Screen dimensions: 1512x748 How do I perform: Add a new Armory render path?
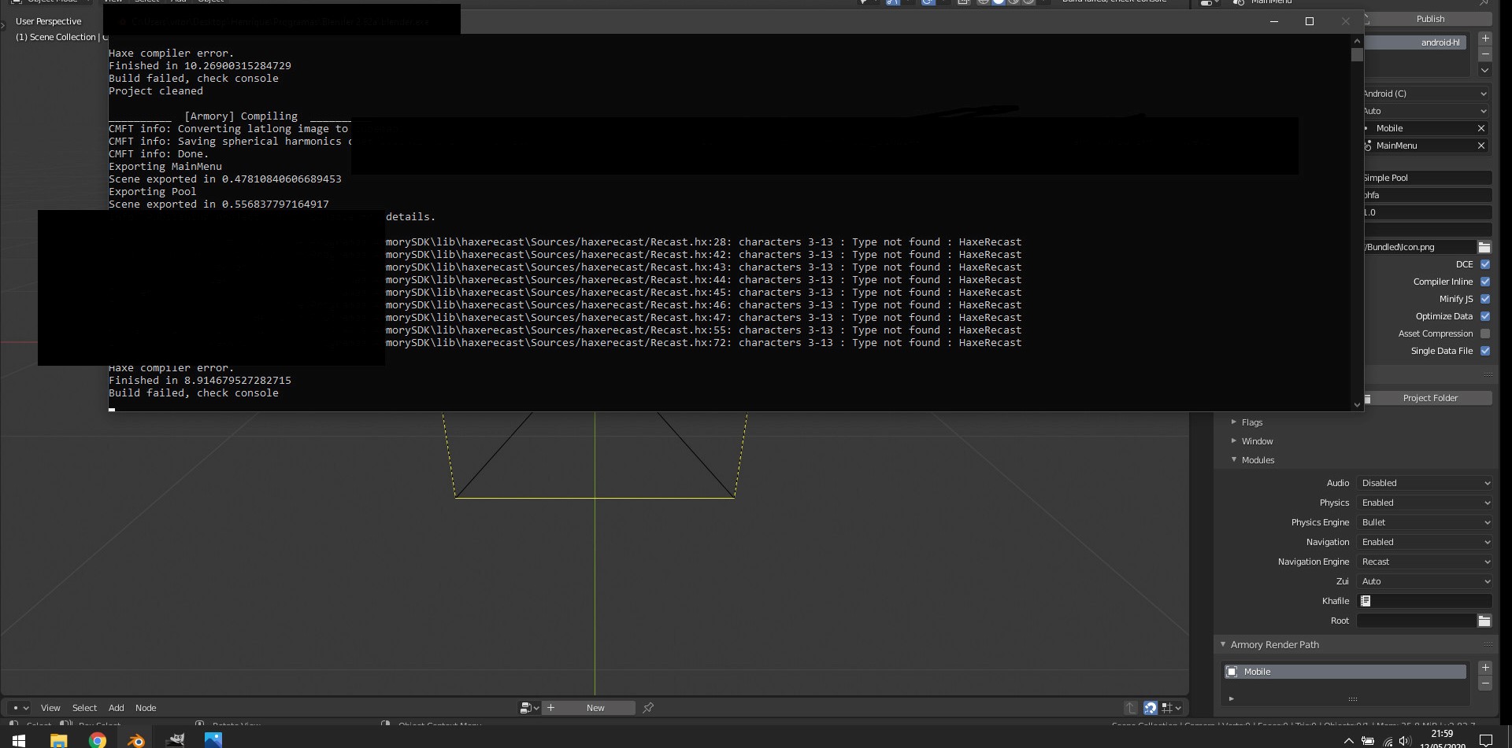(x=1485, y=668)
